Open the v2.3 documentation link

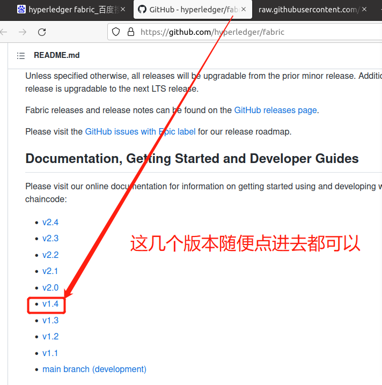click(50, 239)
